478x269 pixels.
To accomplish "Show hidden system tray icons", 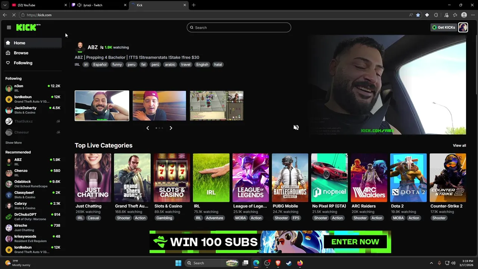I will point(431,263).
